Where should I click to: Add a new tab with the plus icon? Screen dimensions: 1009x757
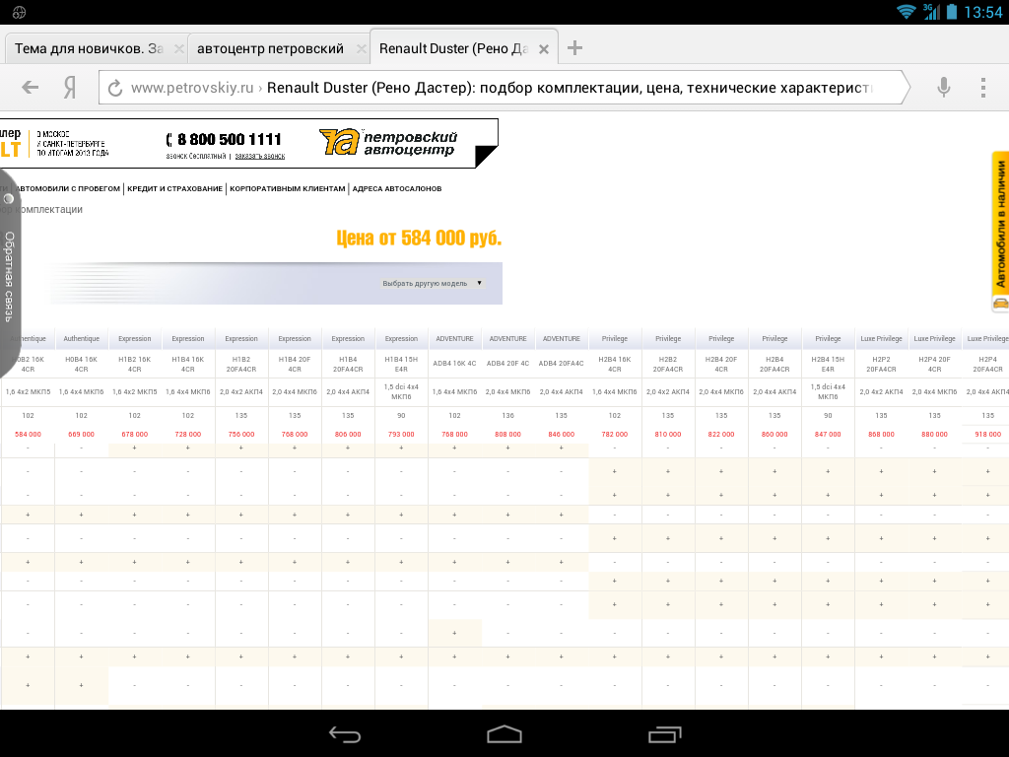[x=574, y=47]
